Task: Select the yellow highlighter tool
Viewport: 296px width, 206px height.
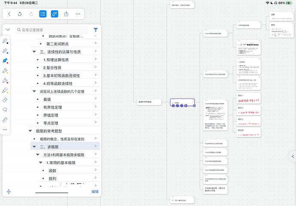Action: 5,70
